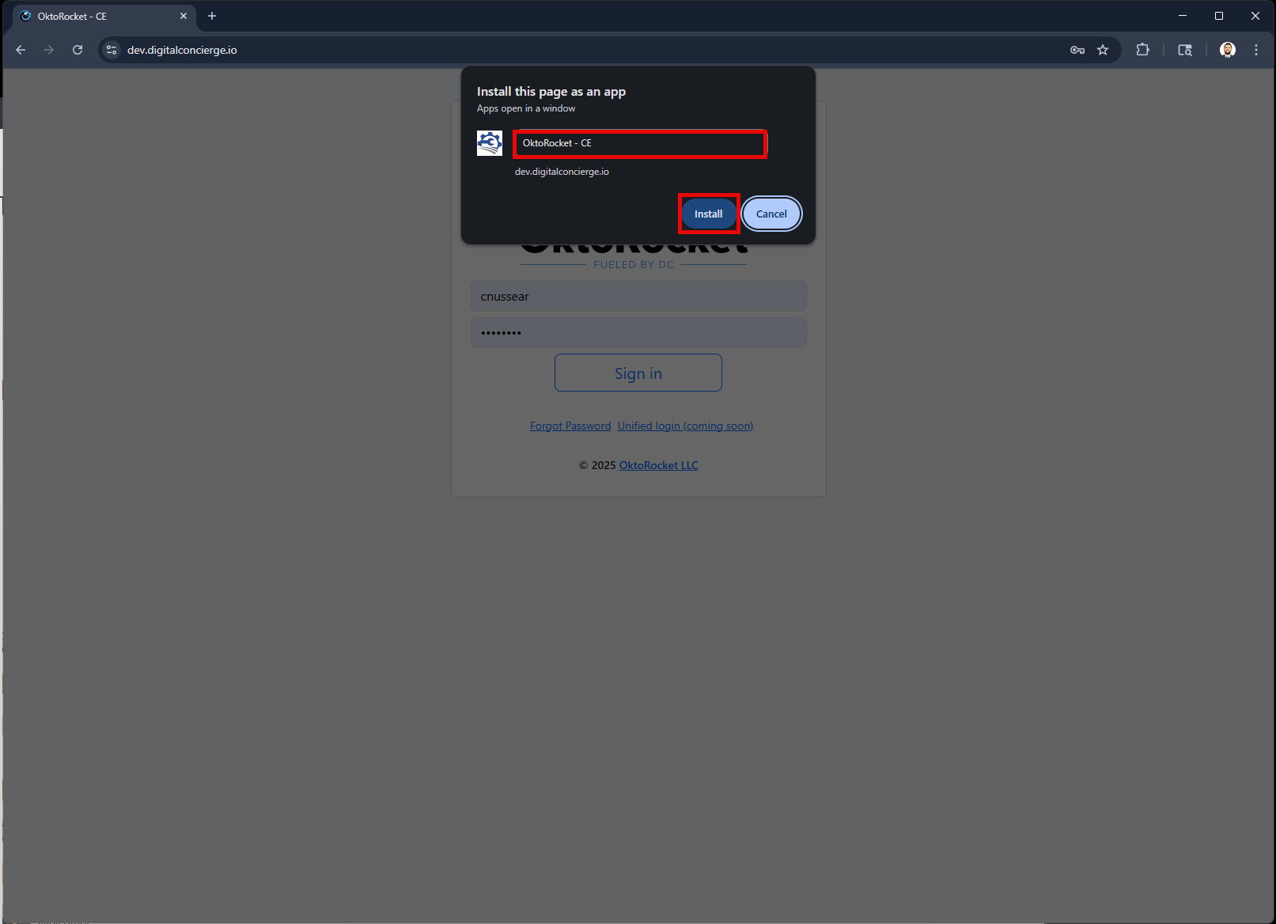
Task: Select the OktoRocket - CE tab
Action: tap(103, 16)
